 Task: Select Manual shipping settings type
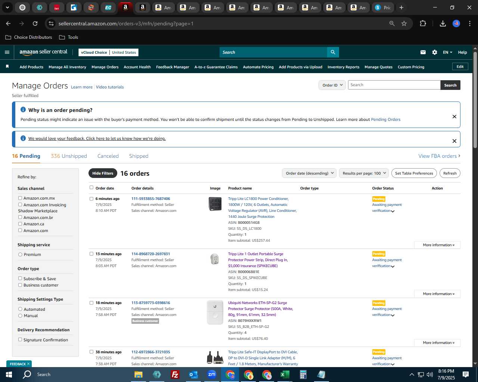[20, 316]
